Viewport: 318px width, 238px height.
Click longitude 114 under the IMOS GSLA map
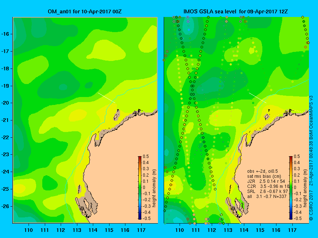coord(244,230)
